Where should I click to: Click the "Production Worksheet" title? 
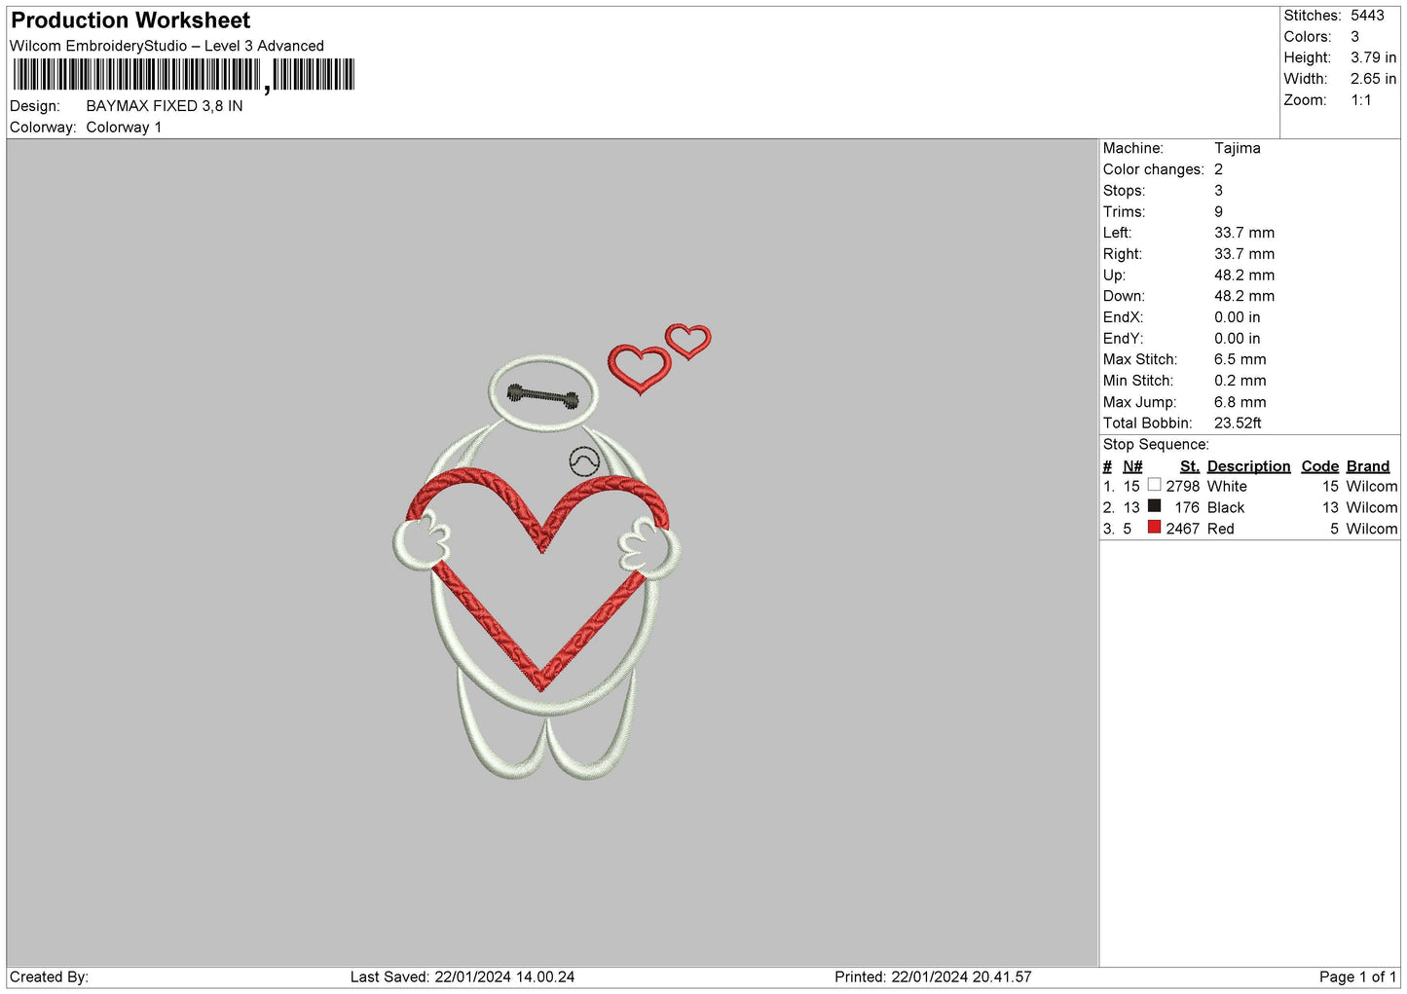130,20
